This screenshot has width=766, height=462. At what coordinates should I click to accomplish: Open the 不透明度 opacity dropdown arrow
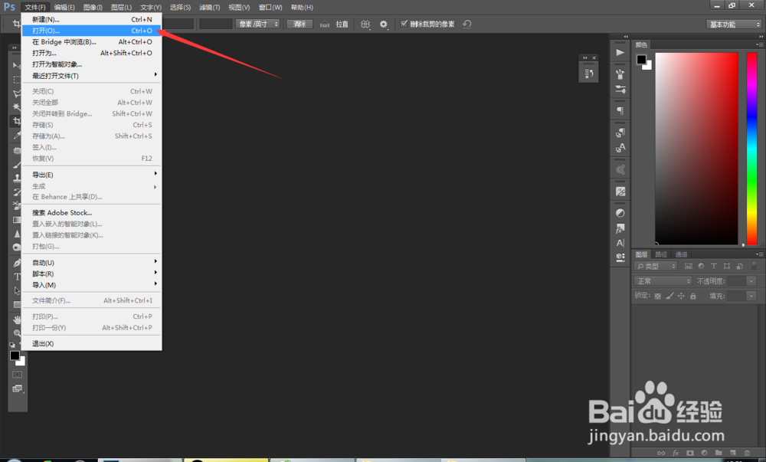click(751, 281)
